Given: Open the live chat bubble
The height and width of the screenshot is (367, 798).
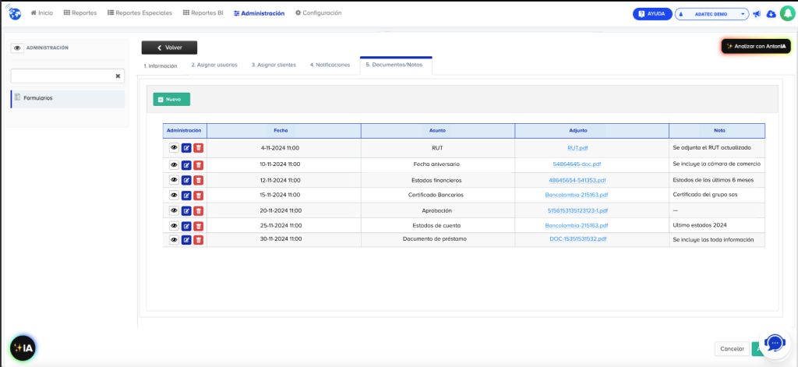Looking at the screenshot, I should (x=775, y=343).
